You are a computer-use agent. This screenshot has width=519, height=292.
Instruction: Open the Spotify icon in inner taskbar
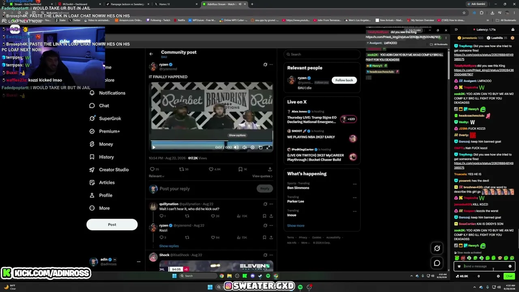(x=268, y=276)
